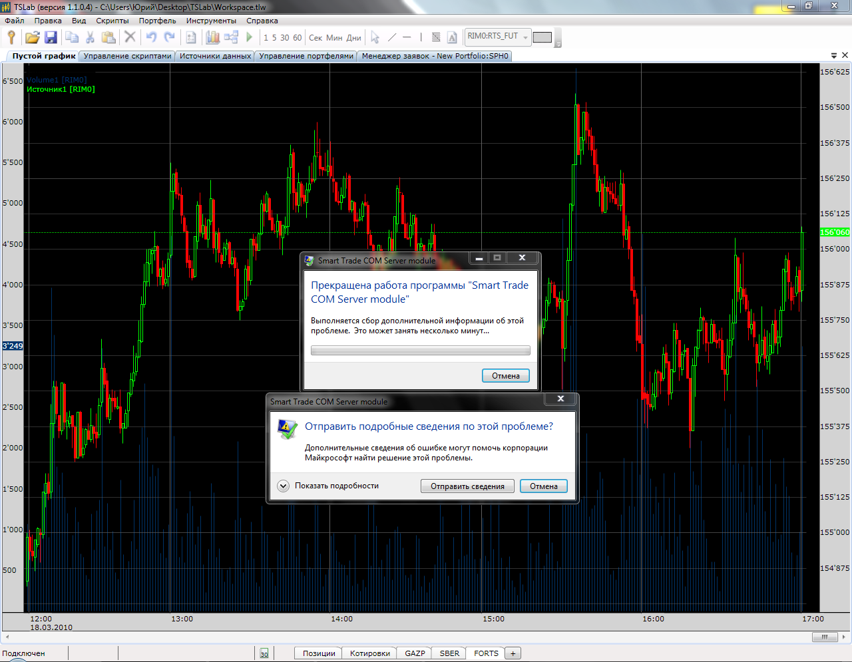852x662 pixels.
Task: Delete using the X toolbar icon
Action: (x=130, y=37)
